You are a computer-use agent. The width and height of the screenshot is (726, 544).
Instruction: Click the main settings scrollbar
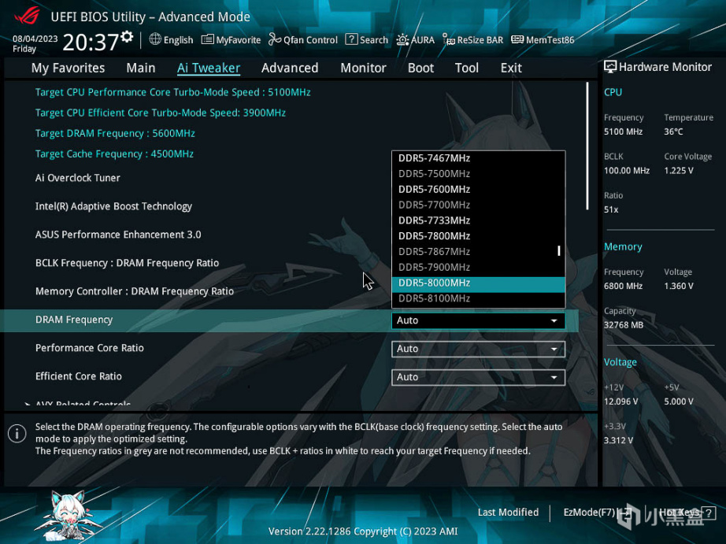(x=587, y=146)
